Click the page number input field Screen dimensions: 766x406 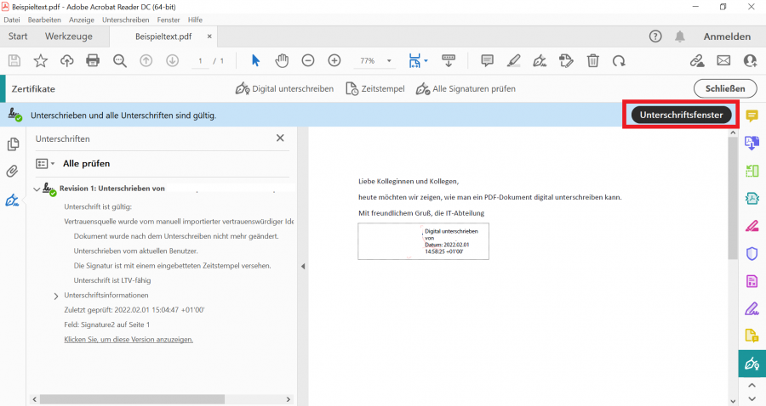pos(201,61)
